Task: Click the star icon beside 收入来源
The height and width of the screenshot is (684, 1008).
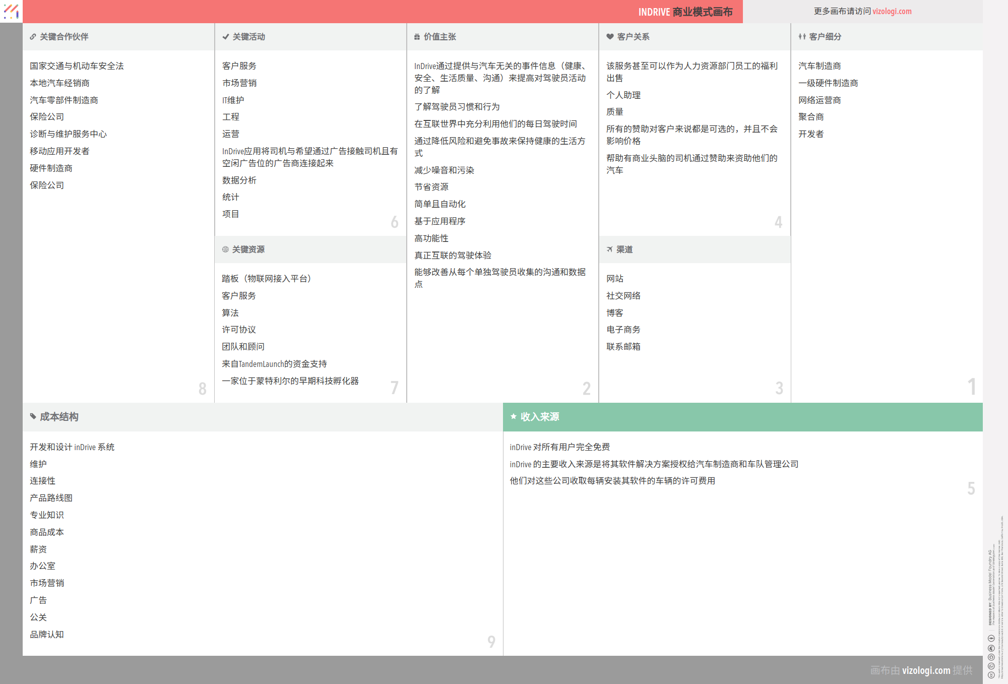Action: [514, 416]
